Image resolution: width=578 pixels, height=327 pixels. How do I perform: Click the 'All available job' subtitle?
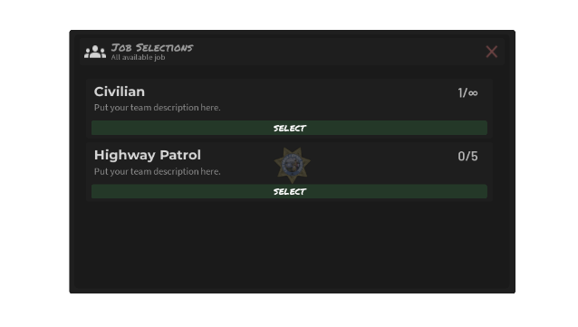point(139,57)
